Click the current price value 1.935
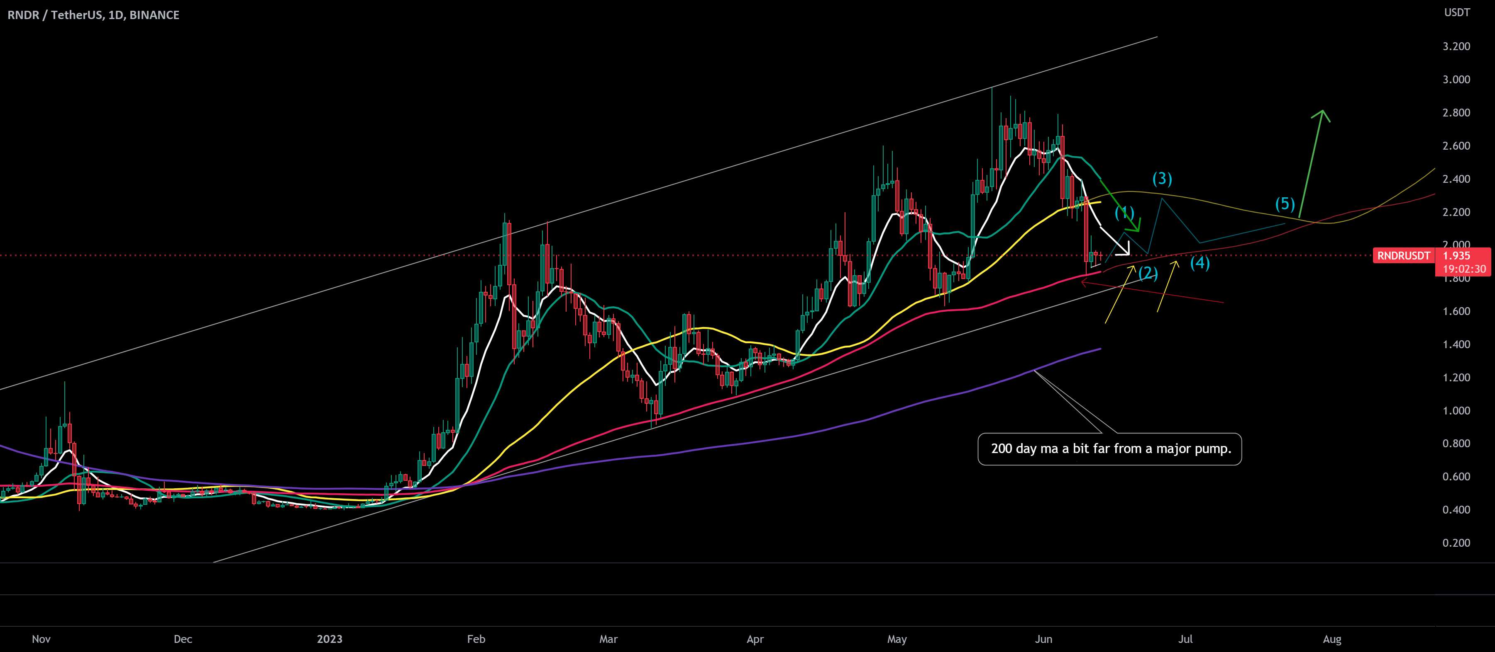Image resolution: width=1495 pixels, height=652 pixels. point(1457,256)
